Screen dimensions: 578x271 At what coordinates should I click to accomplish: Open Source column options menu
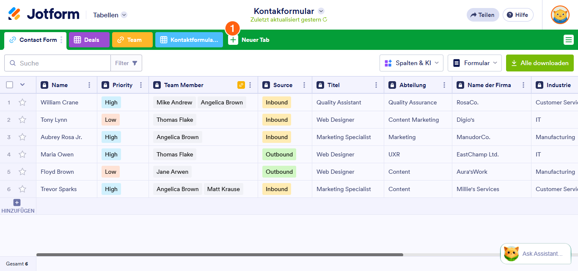click(304, 85)
